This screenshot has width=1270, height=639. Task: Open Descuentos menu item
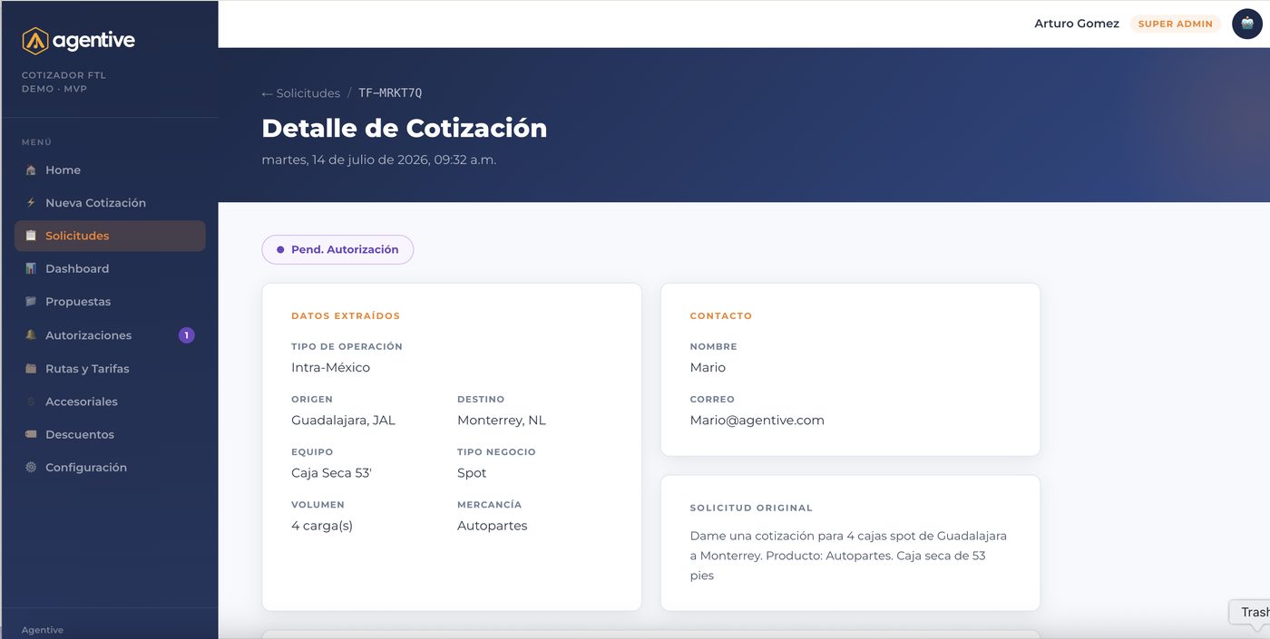110,435
